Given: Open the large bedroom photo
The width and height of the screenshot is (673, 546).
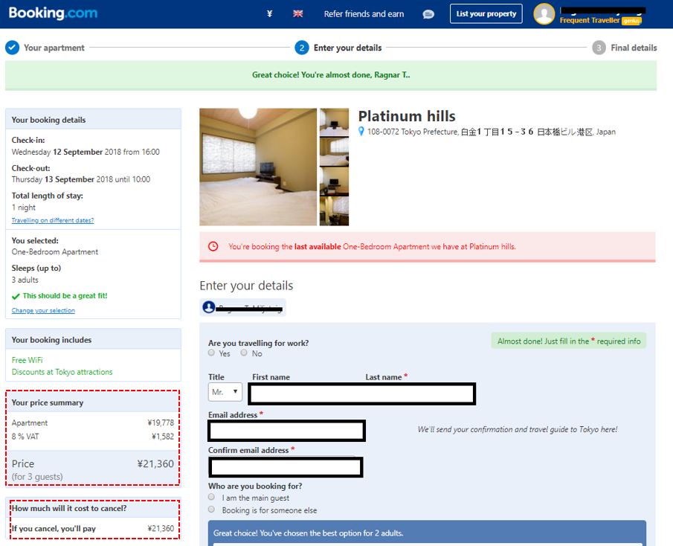Looking at the screenshot, I should coord(258,167).
